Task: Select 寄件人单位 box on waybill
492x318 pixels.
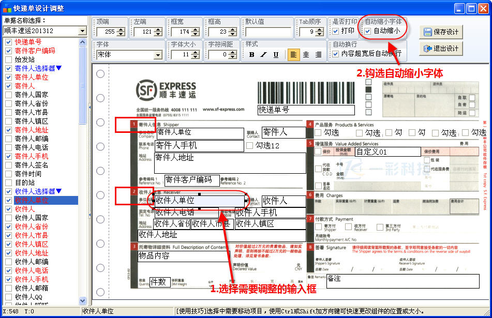Action: point(200,133)
